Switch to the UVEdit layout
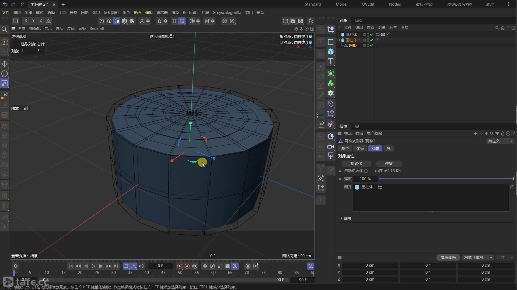The height and width of the screenshot is (290, 517). coord(368,4)
